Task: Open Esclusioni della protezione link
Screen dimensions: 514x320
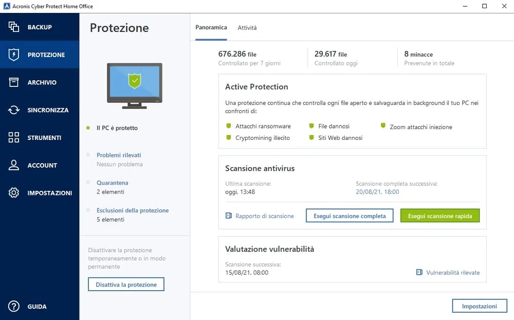Action: tap(133, 210)
